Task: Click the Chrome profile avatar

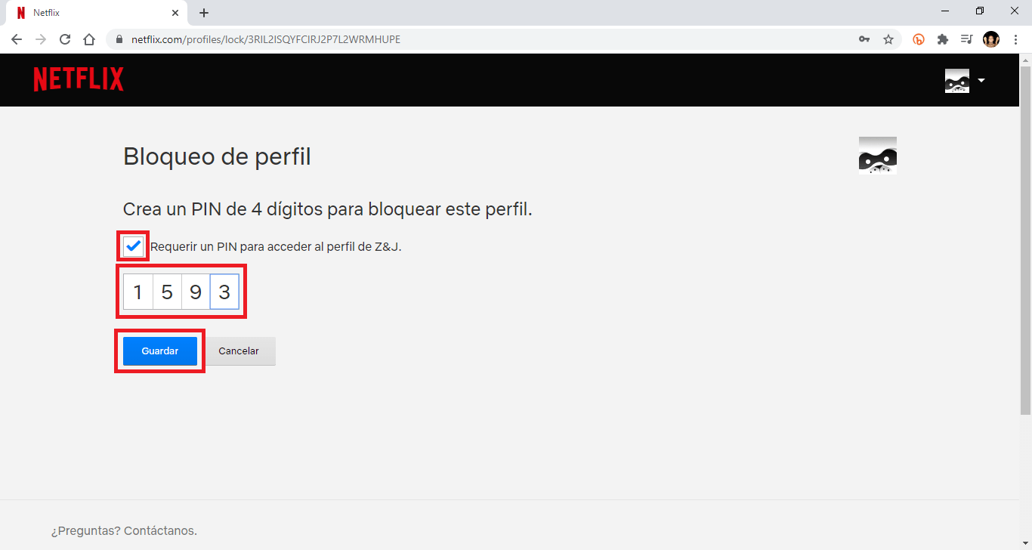Action: [991, 39]
